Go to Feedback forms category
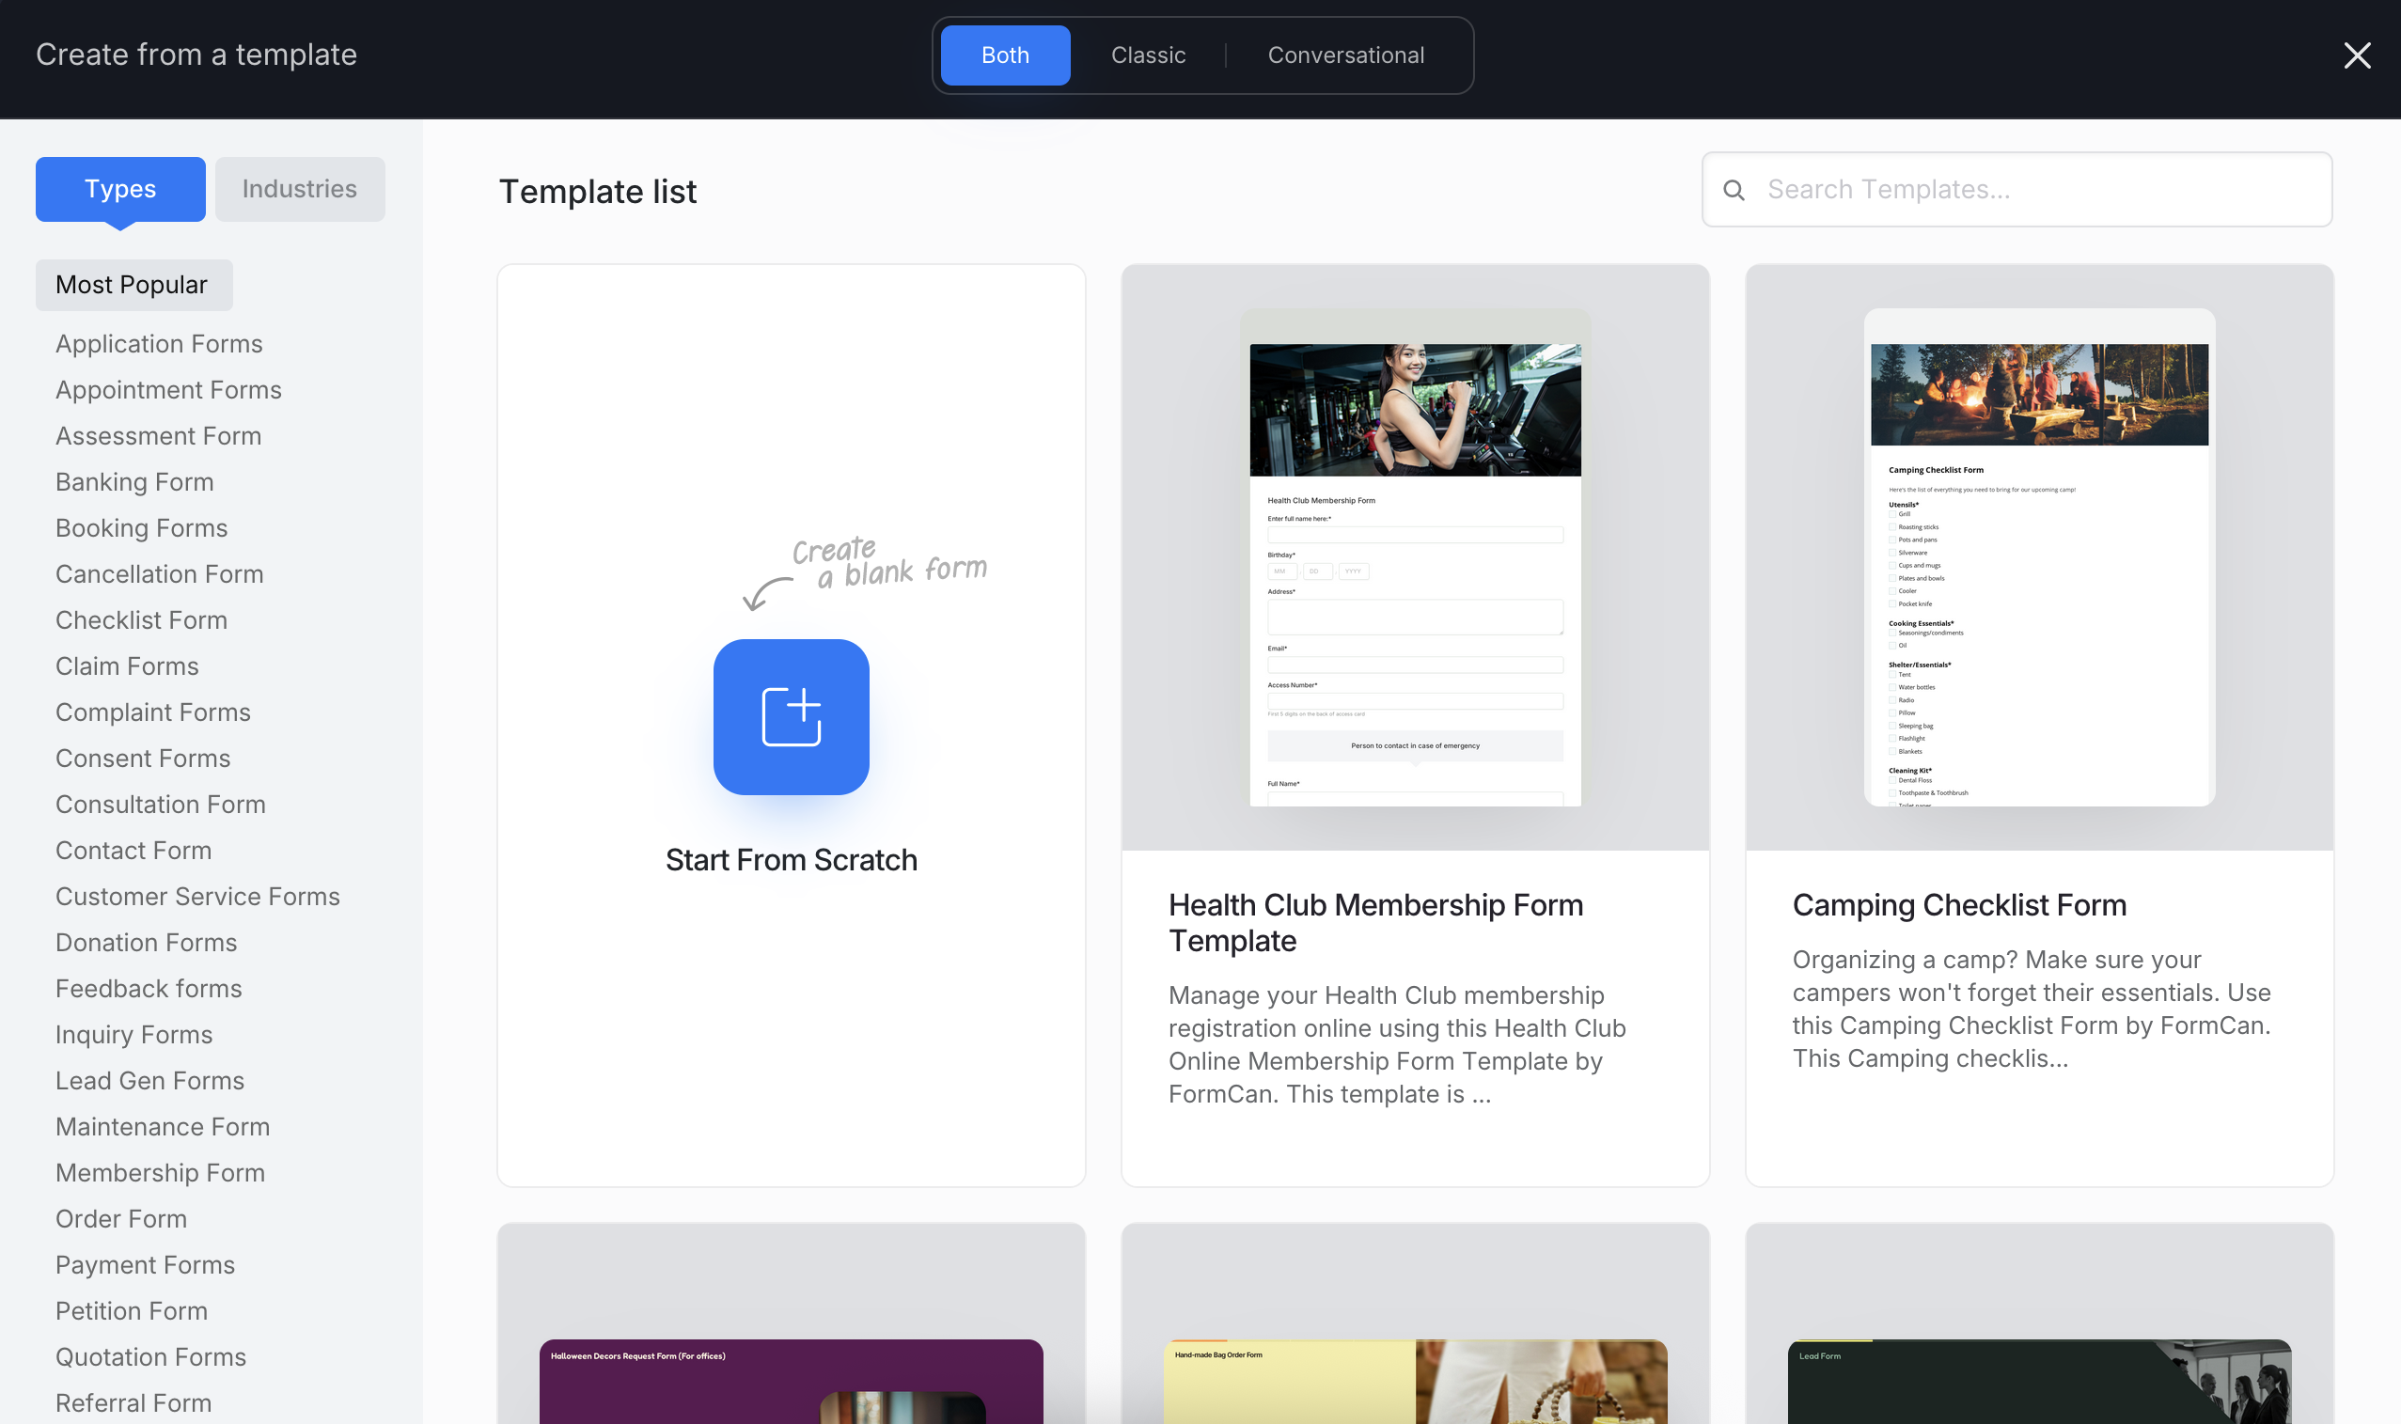This screenshot has height=1424, width=2401. point(149,989)
